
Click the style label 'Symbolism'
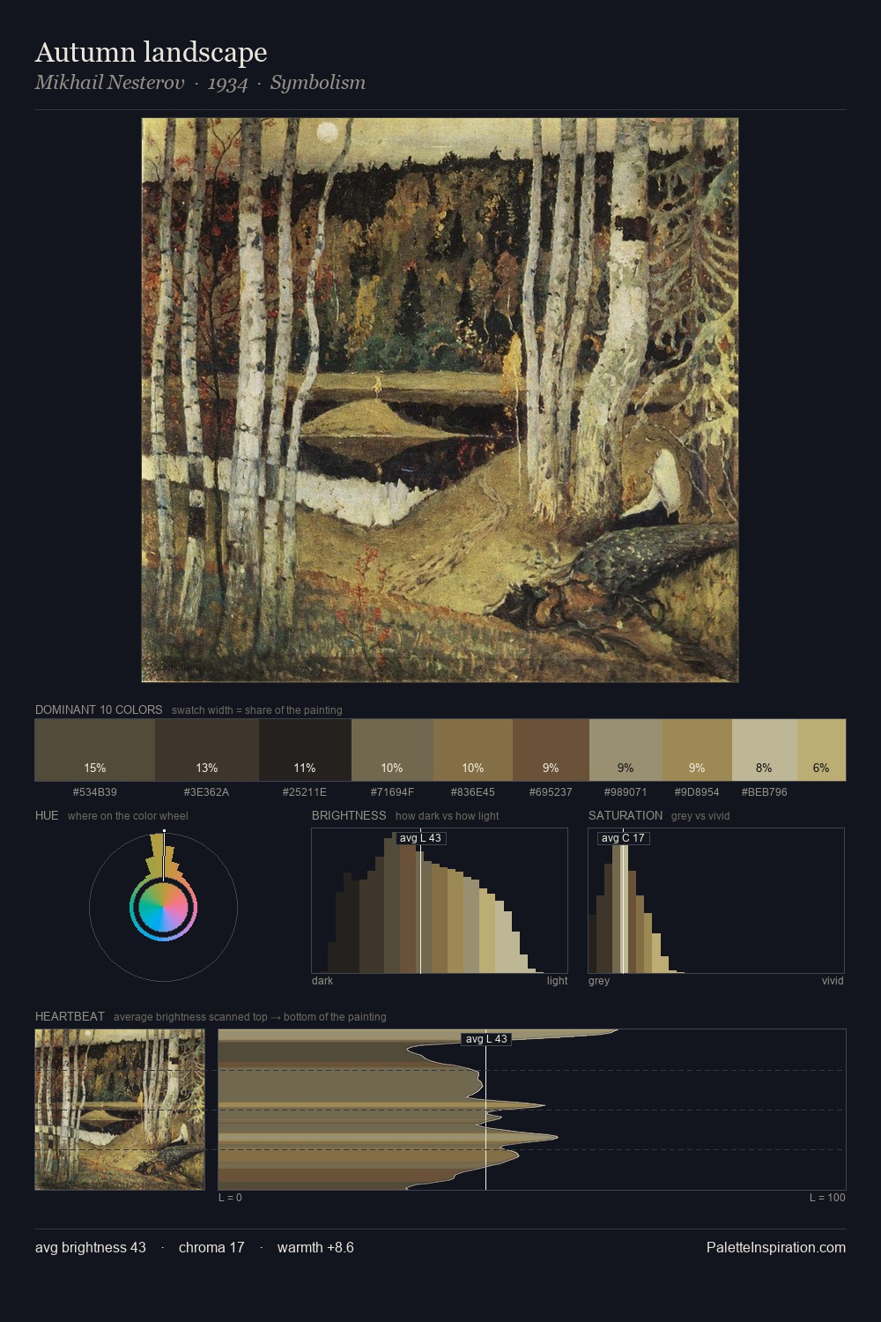click(x=318, y=83)
